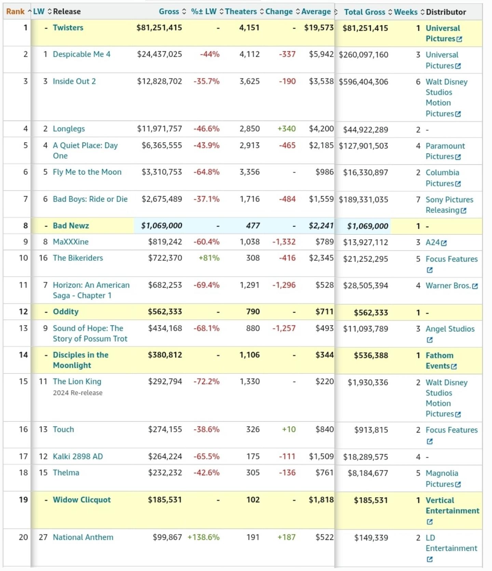The width and height of the screenshot is (492, 571).
Task: Sort by Average column header
Action: [316, 11]
